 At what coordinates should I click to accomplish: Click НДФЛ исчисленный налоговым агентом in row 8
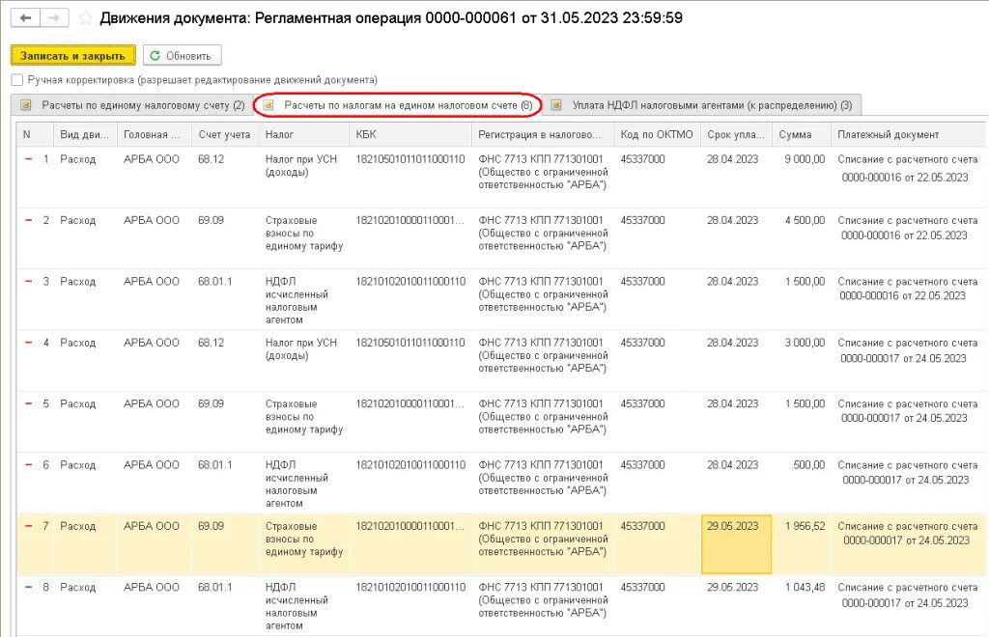(297, 606)
